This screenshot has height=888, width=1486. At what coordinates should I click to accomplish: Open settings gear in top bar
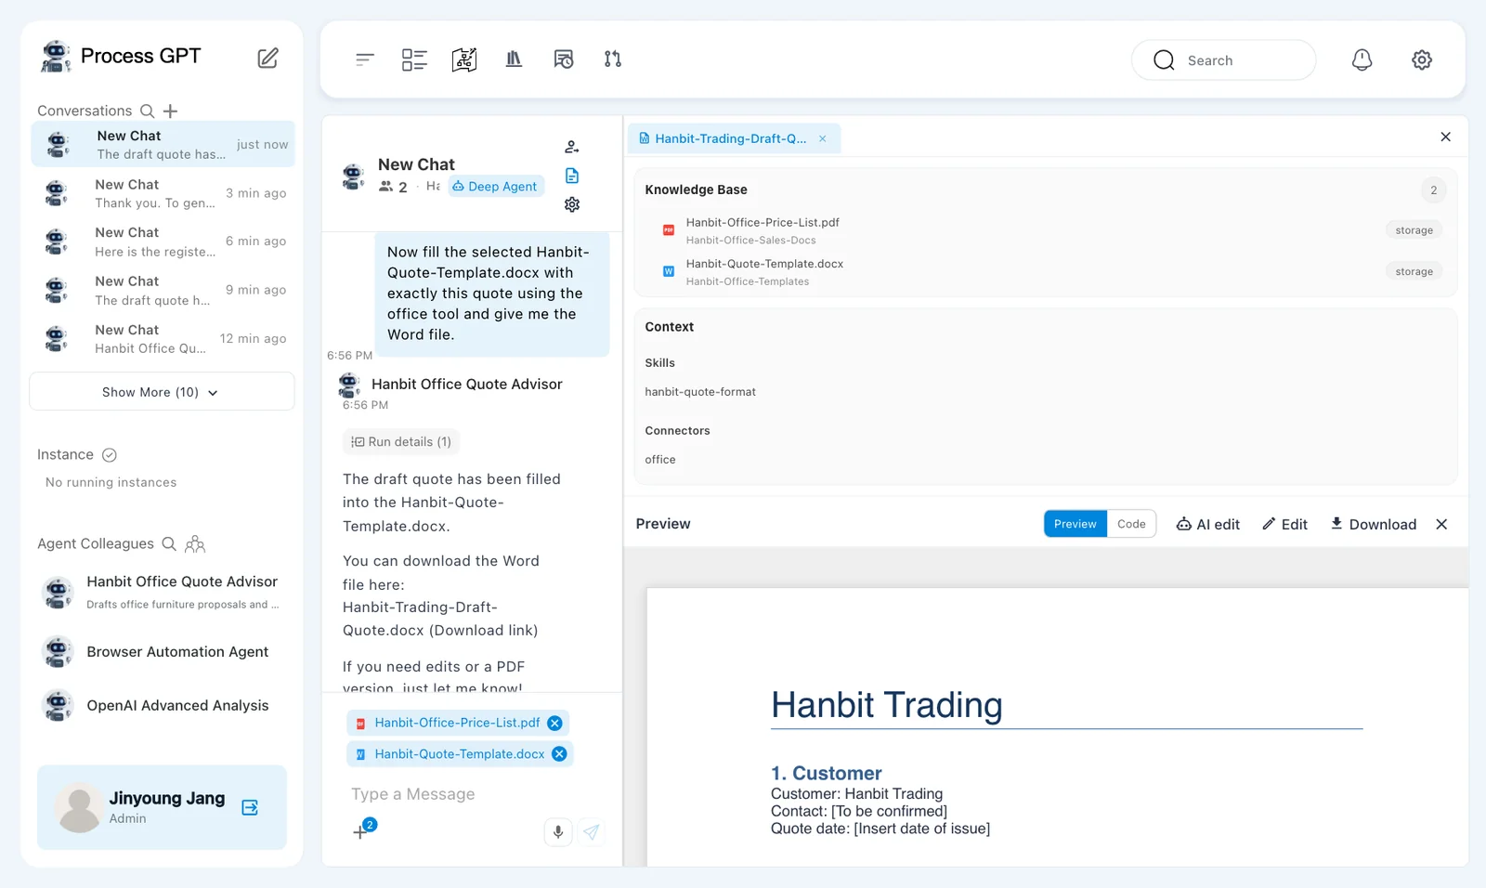1422,60
